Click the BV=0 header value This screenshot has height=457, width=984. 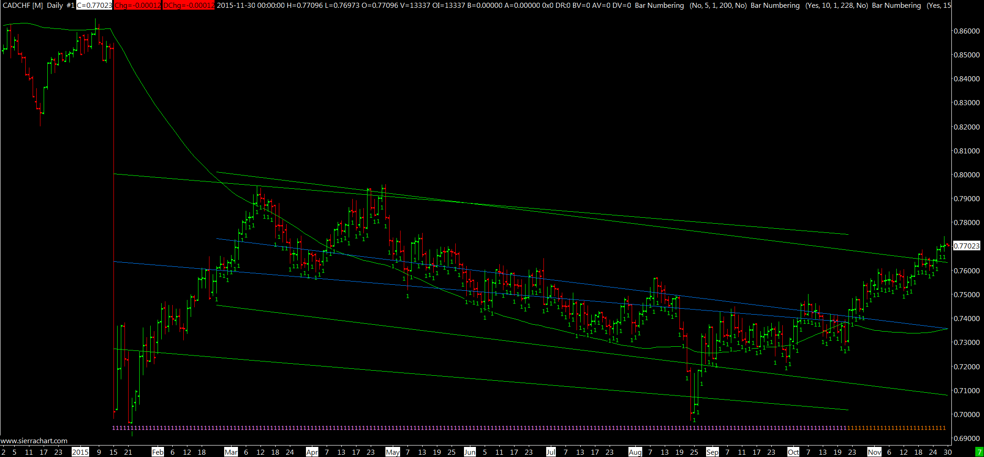(x=581, y=6)
